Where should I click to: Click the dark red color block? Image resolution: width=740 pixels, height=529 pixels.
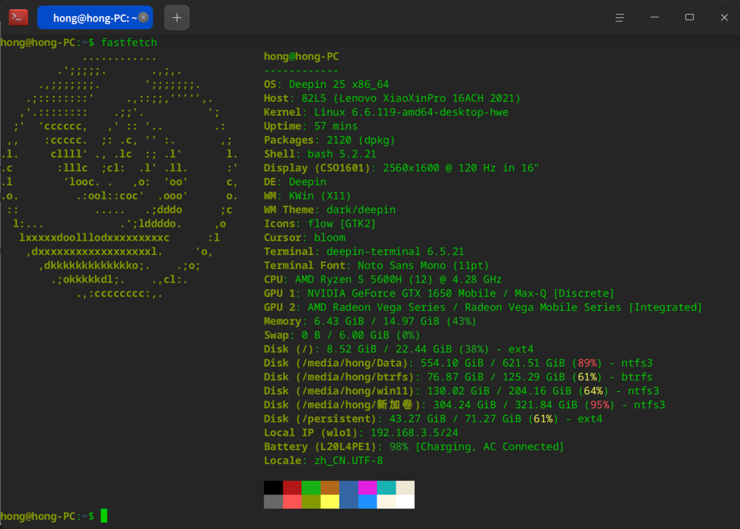292,488
